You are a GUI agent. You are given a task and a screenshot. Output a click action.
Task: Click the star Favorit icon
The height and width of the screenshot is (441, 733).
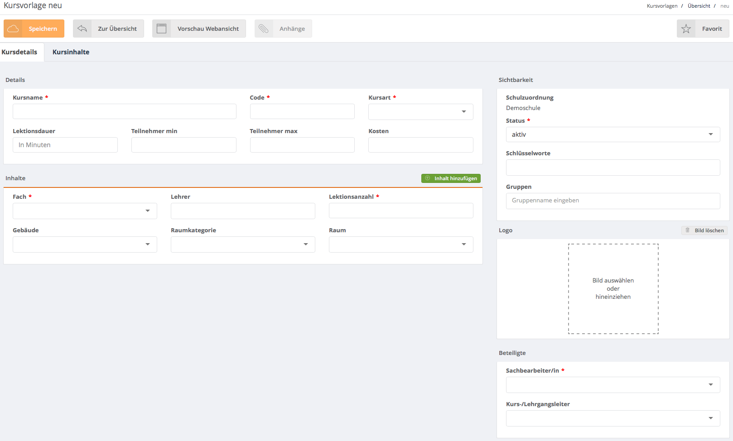(686, 29)
